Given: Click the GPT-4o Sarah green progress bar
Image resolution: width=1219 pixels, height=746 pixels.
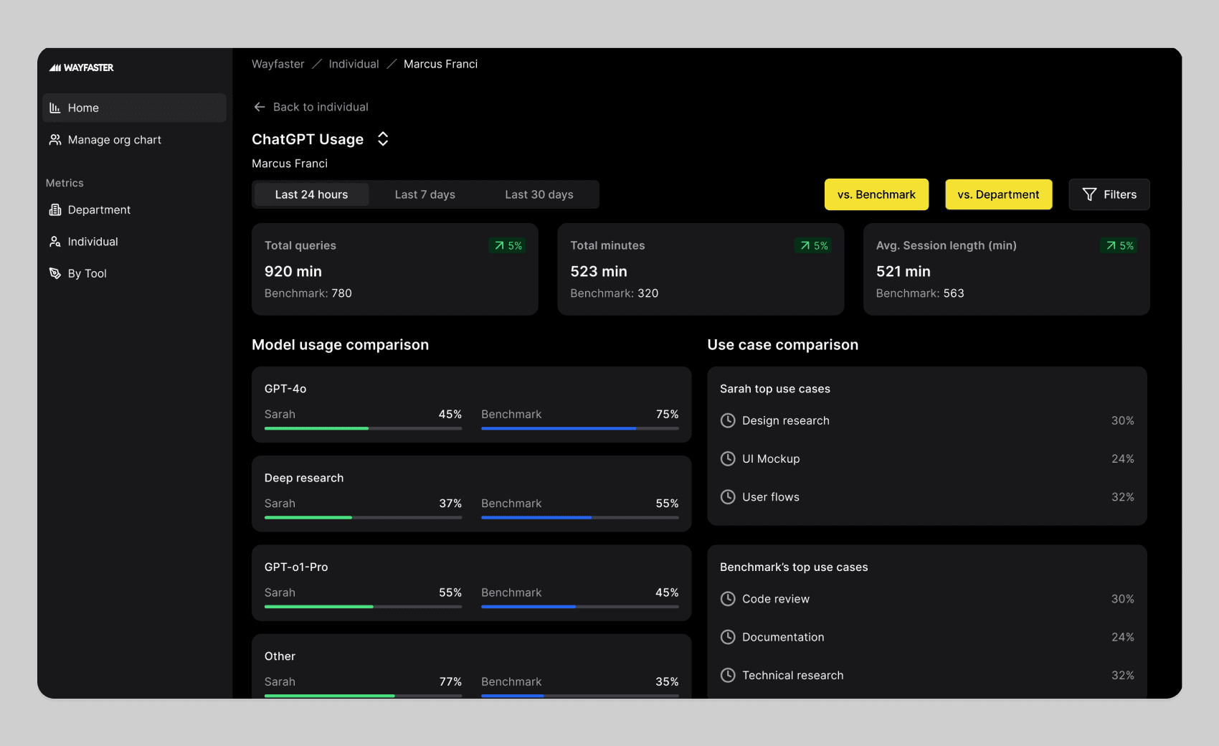Looking at the screenshot, I should pos(363,428).
